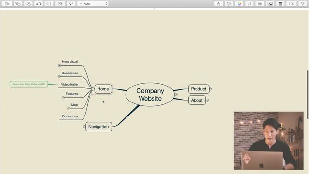Expand the Map branch circle
The width and height of the screenshot is (309, 174).
click(69, 109)
